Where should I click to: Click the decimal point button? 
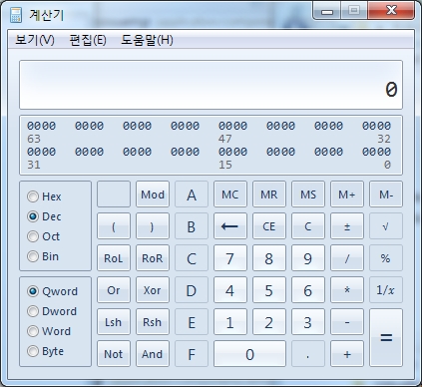pyautogui.click(x=308, y=354)
